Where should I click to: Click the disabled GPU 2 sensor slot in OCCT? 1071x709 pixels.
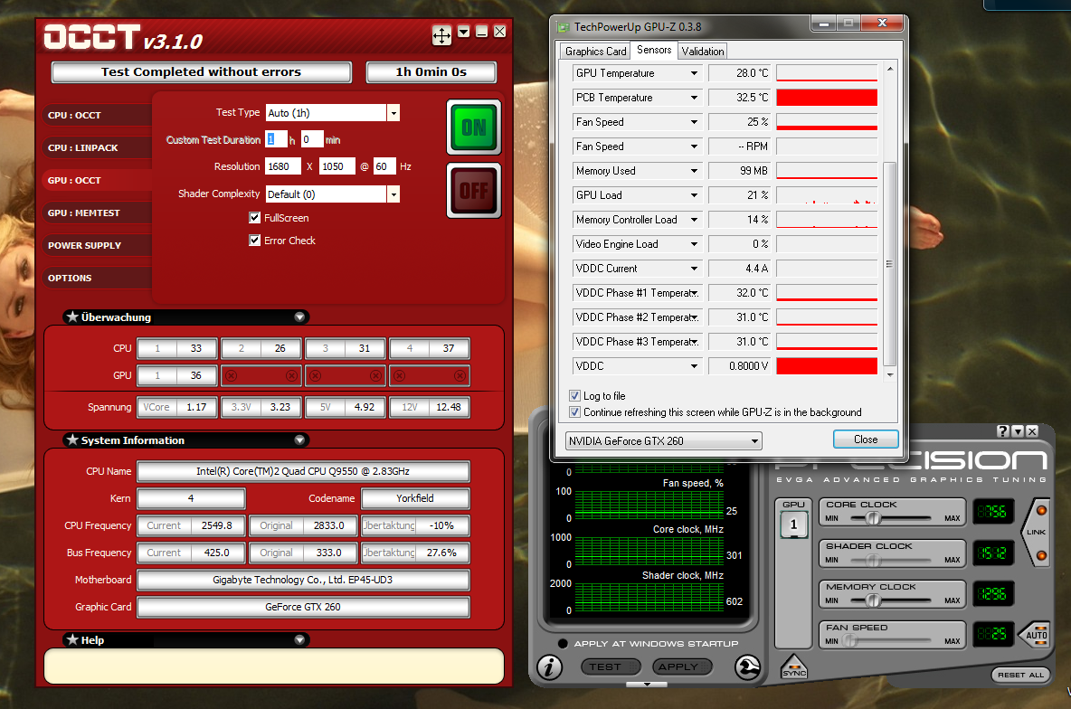[261, 375]
